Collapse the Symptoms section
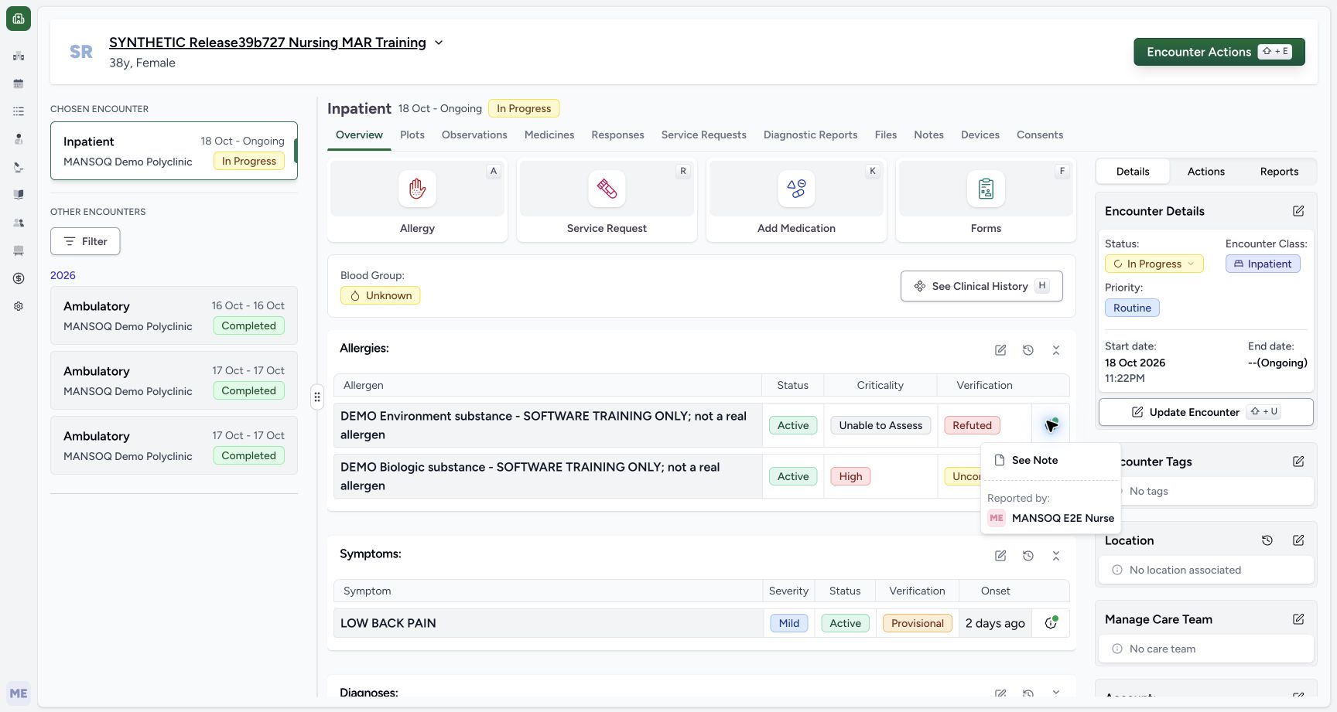 1056,556
